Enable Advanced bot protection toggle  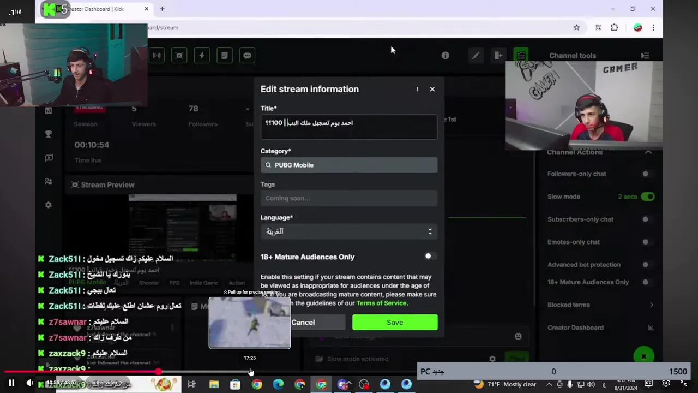pyautogui.click(x=647, y=265)
